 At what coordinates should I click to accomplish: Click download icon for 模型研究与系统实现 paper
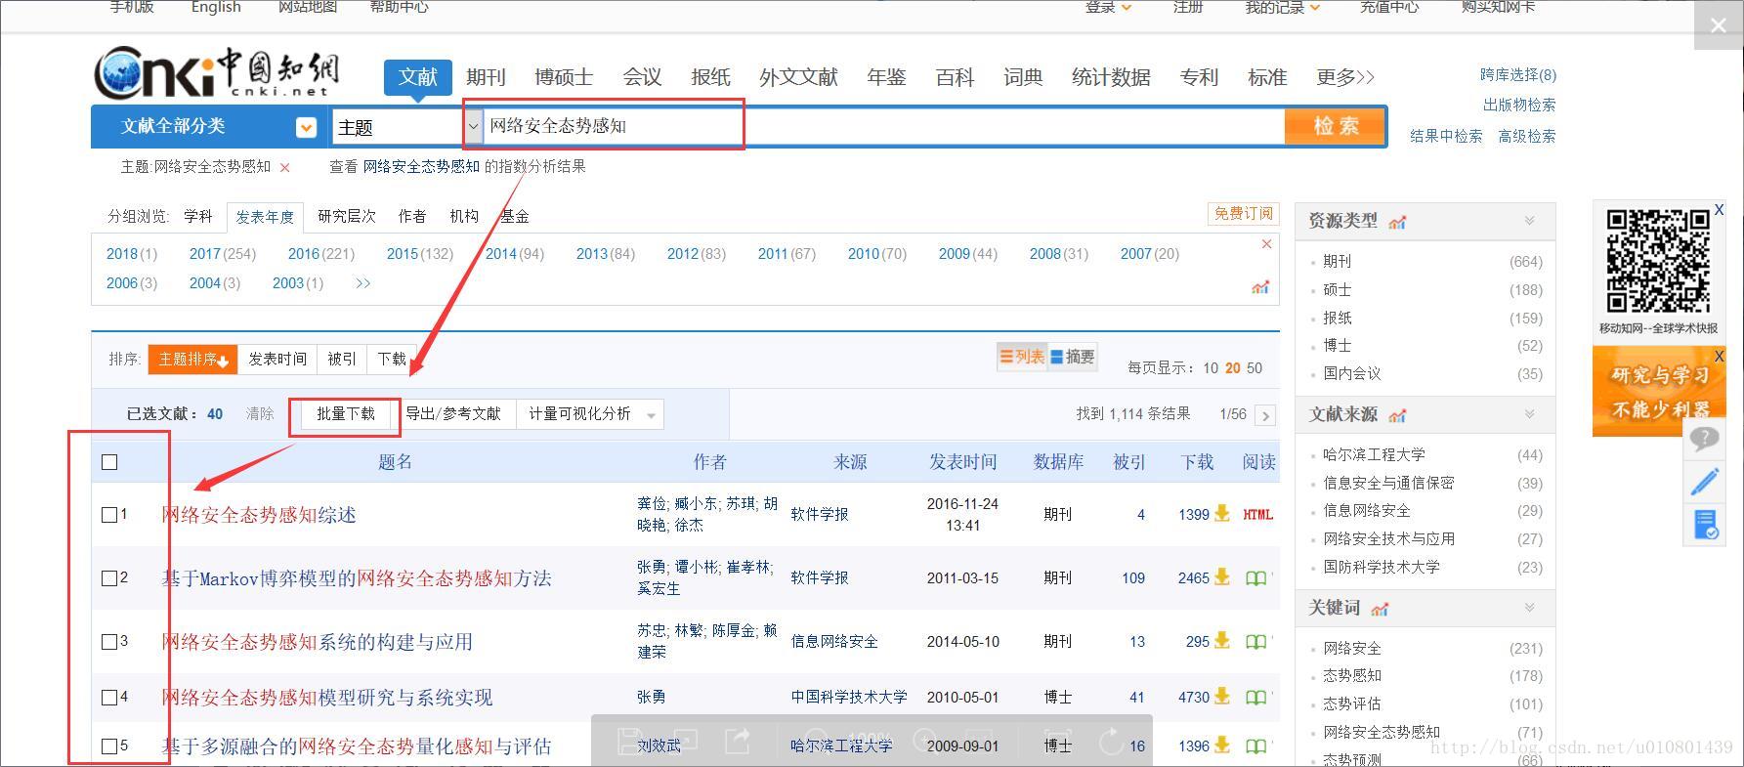1221,697
